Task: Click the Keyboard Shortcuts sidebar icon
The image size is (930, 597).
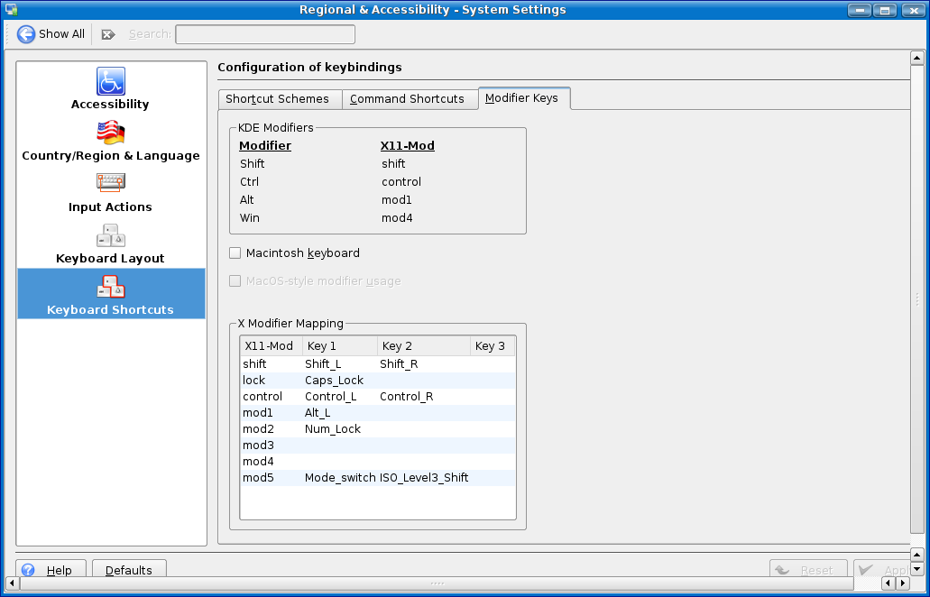Action: [x=111, y=288]
